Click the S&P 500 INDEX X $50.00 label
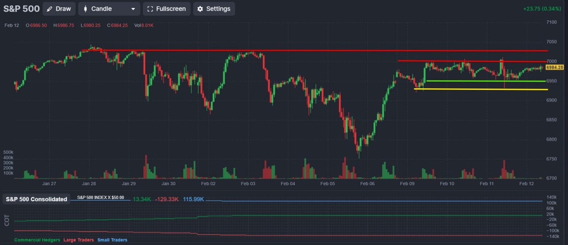Screen dimensions: 568x245 [100, 198]
